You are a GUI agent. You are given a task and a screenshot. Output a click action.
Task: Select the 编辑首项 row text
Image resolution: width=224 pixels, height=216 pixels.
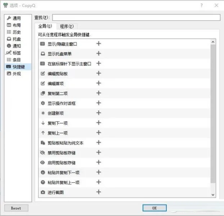tap(55, 84)
